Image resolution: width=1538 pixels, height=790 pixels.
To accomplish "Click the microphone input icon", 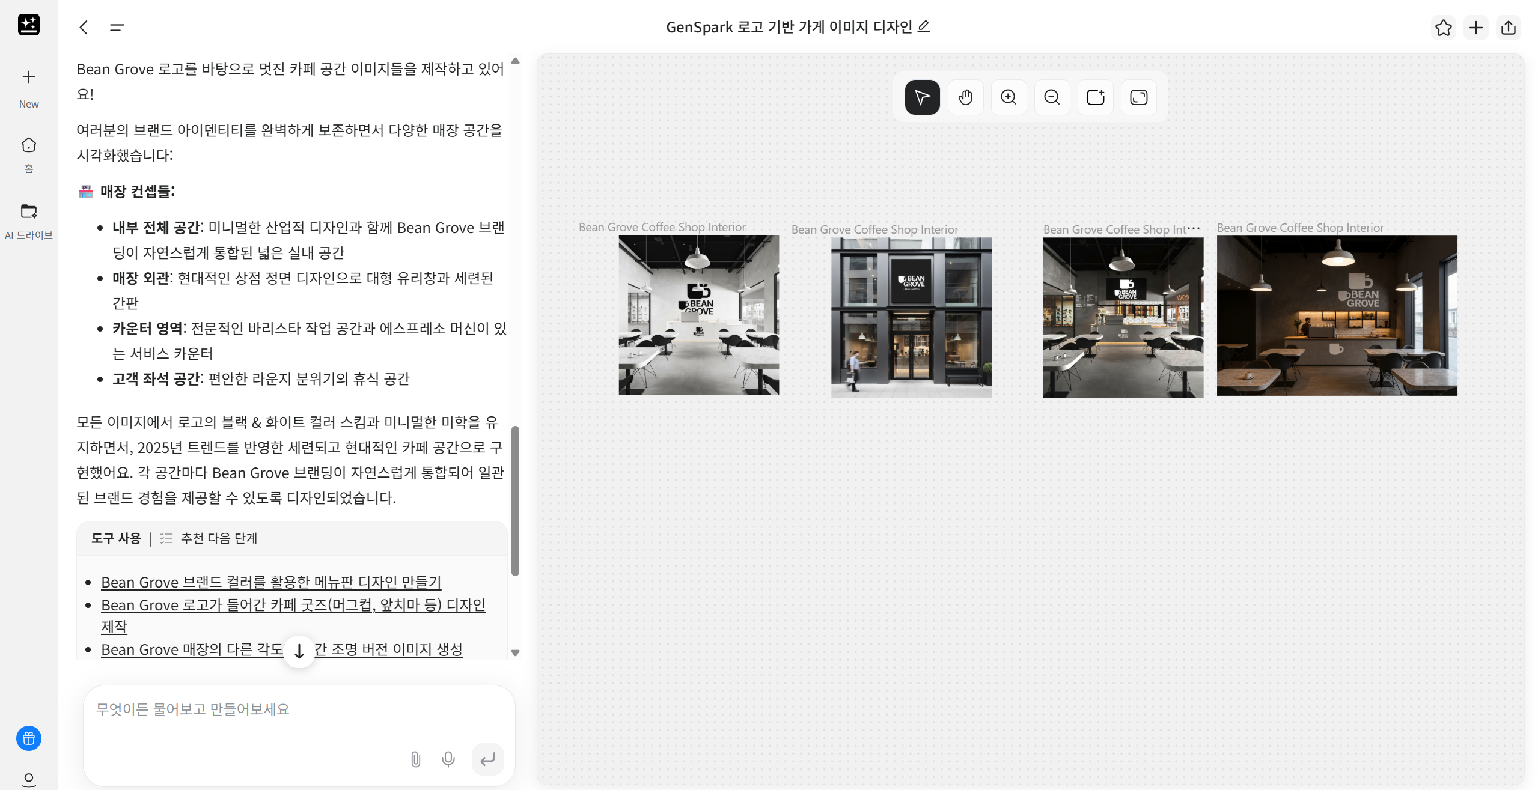I will [x=448, y=759].
